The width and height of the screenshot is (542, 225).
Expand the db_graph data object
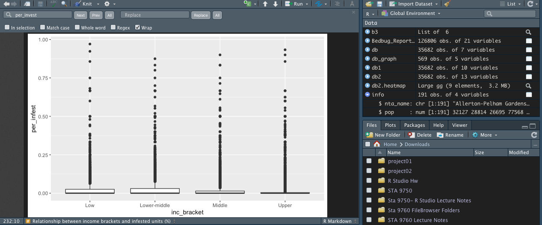(367, 59)
